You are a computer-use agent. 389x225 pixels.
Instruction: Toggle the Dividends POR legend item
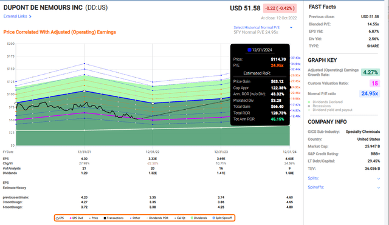[x=157, y=218]
